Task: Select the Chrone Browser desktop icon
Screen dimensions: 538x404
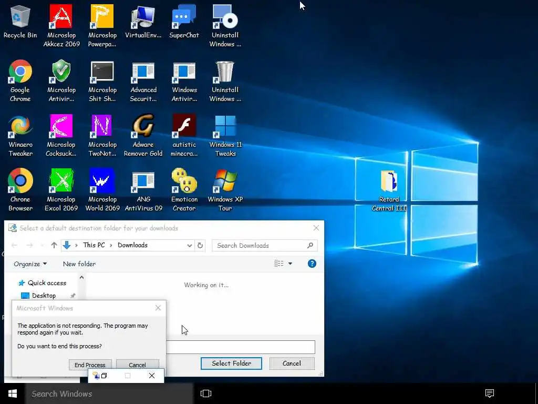Action: [20, 190]
